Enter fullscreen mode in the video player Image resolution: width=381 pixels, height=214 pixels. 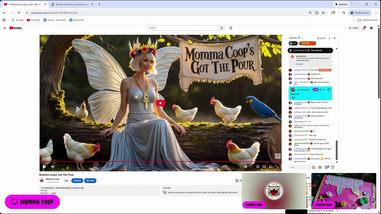277,167
